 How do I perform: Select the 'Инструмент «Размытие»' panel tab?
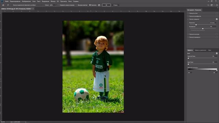coord(194,10)
